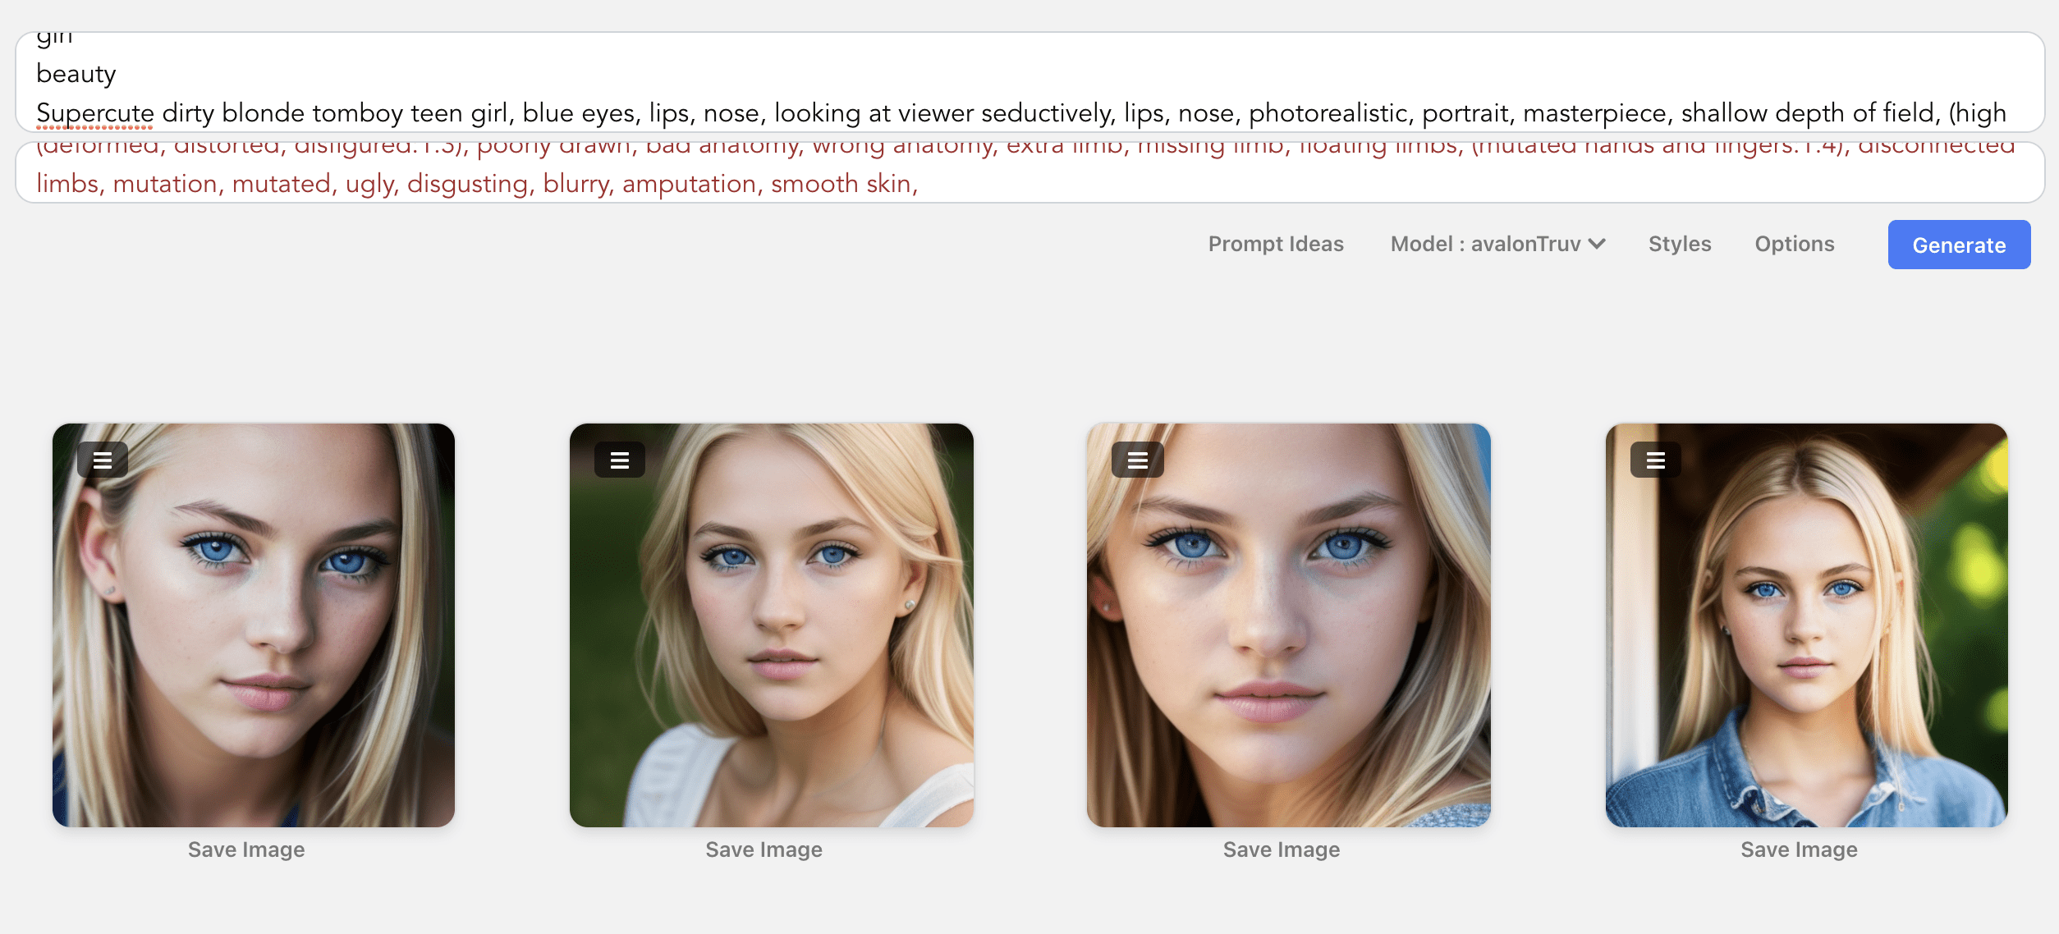Viewport: 2059px width, 934px height.
Task: Expand the model selection chevron
Action: (1595, 243)
